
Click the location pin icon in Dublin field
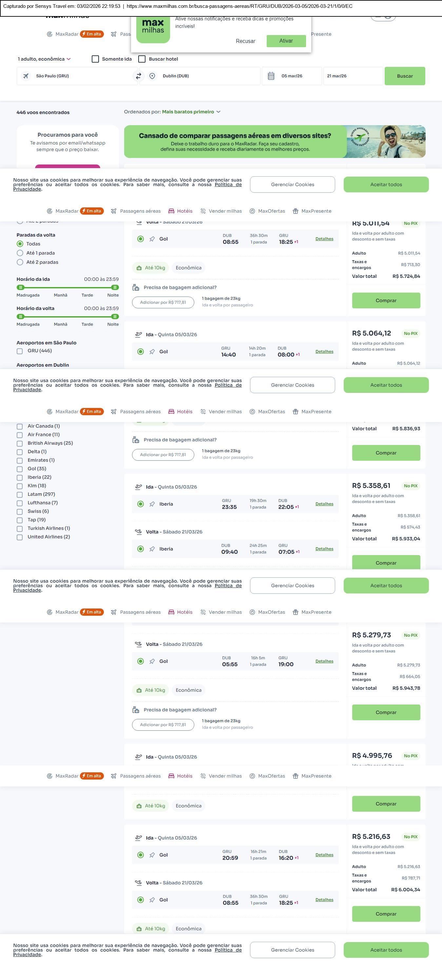point(152,76)
